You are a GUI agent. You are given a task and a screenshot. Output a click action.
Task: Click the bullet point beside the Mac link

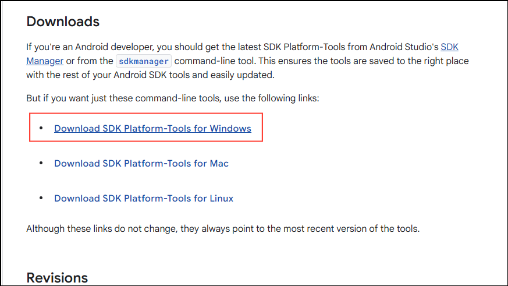point(41,163)
